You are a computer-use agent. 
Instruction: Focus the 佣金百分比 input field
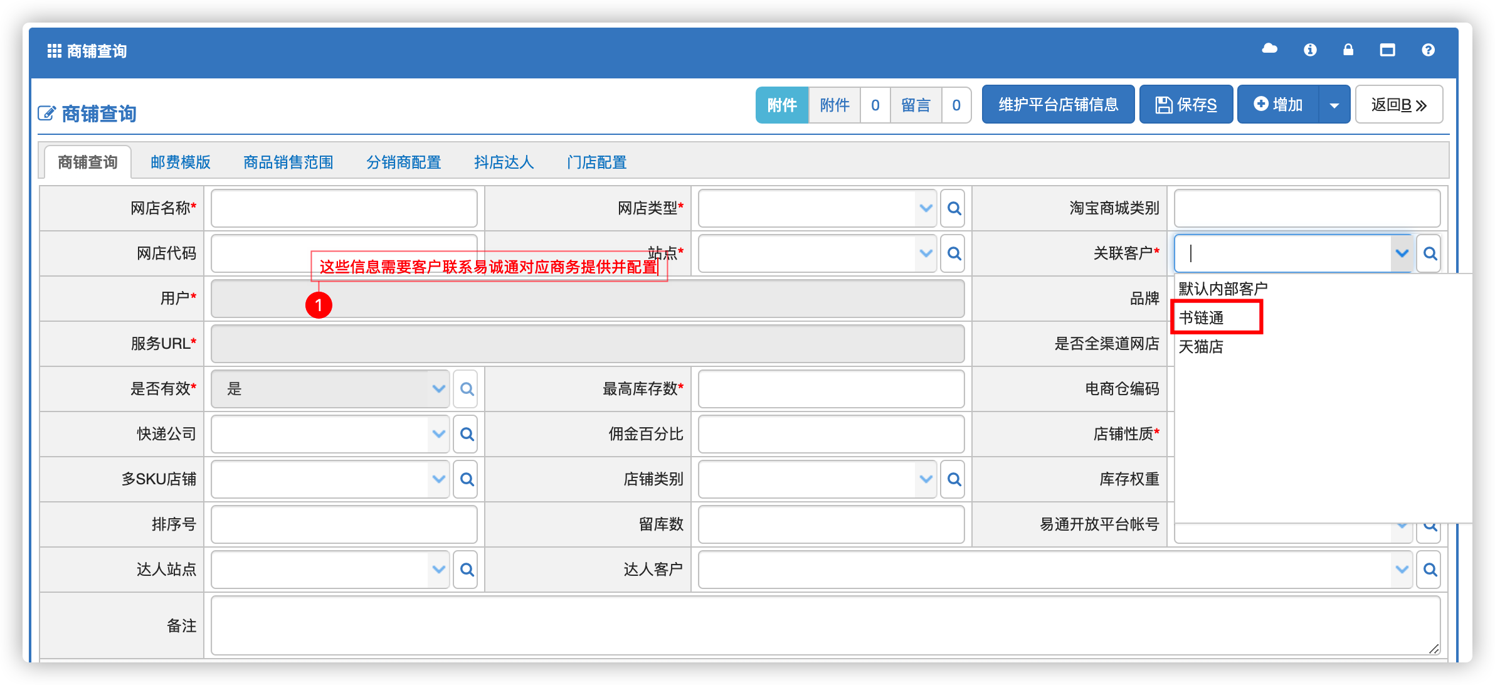point(831,434)
